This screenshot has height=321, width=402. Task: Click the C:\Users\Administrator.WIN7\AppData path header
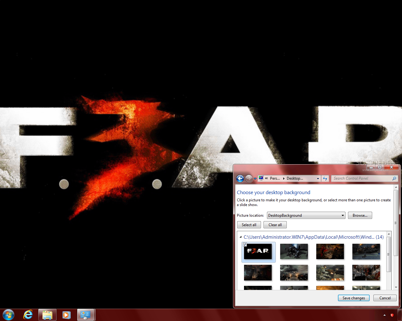point(309,237)
